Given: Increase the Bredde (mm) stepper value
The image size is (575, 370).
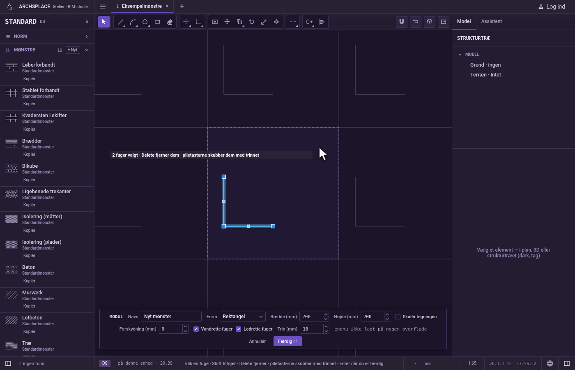Looking at the screenshot, I should tap(326, 314).
